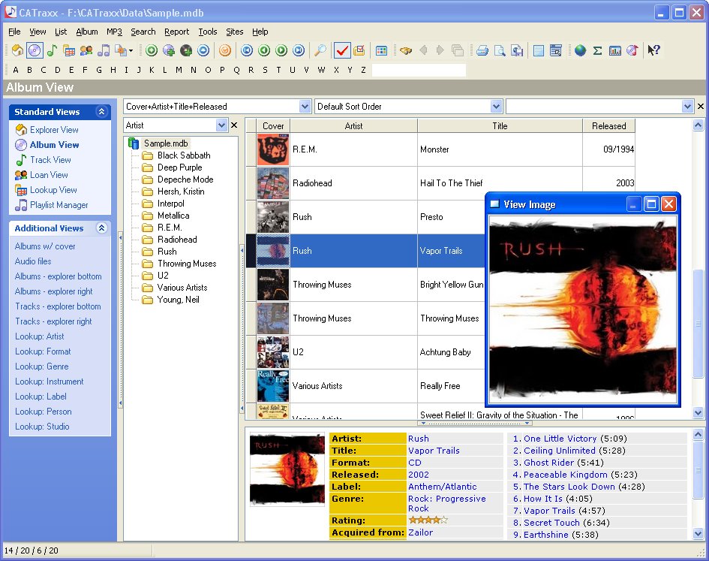Go to the next record green arrow icon
The image size is (709, 561).
281,50
